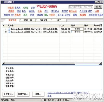Open the 历史记录 tab
Viewport: 104px width, 102px height.
[x=44, y=20]
